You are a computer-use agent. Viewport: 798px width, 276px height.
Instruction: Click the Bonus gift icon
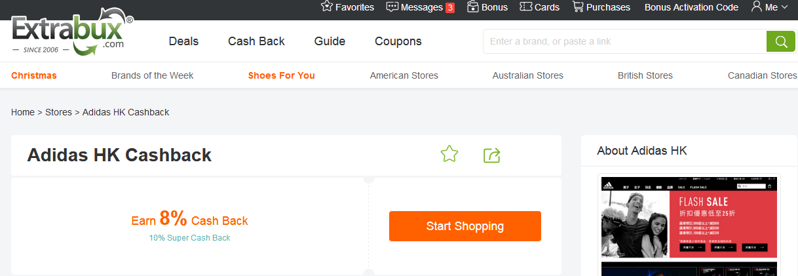point(473,7)
